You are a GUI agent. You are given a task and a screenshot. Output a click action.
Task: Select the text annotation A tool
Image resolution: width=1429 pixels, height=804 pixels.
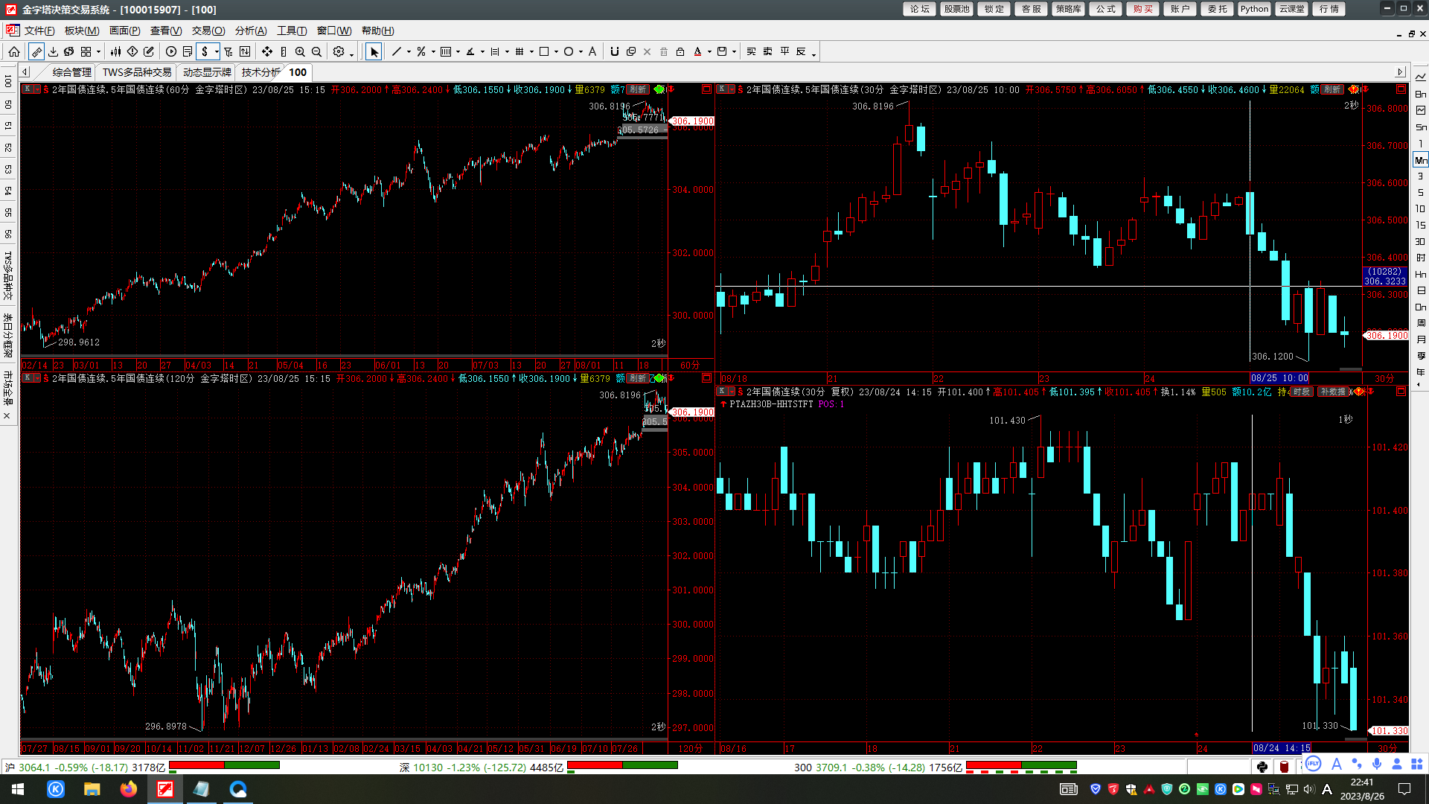[592, 51]
